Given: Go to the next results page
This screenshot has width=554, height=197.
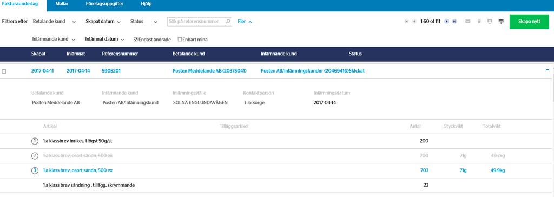Looking at the screenshot, I should pyautogui.click(x=446, y=22).
